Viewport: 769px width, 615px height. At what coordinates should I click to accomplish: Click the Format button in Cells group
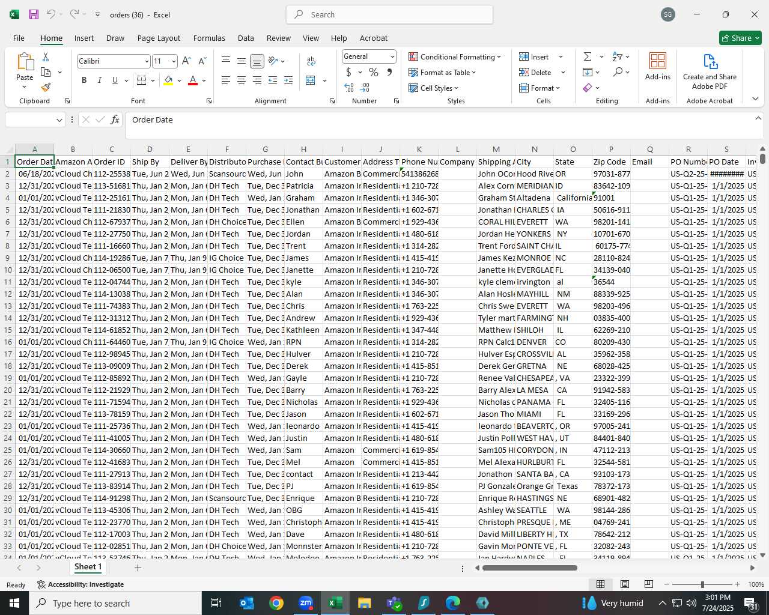coord(539,88)
